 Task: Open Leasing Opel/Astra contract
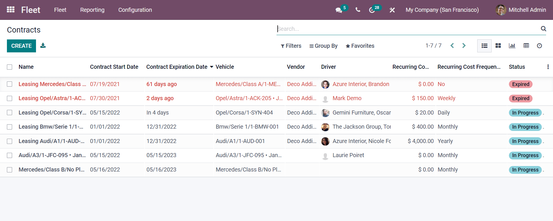[x=52, y=98]
